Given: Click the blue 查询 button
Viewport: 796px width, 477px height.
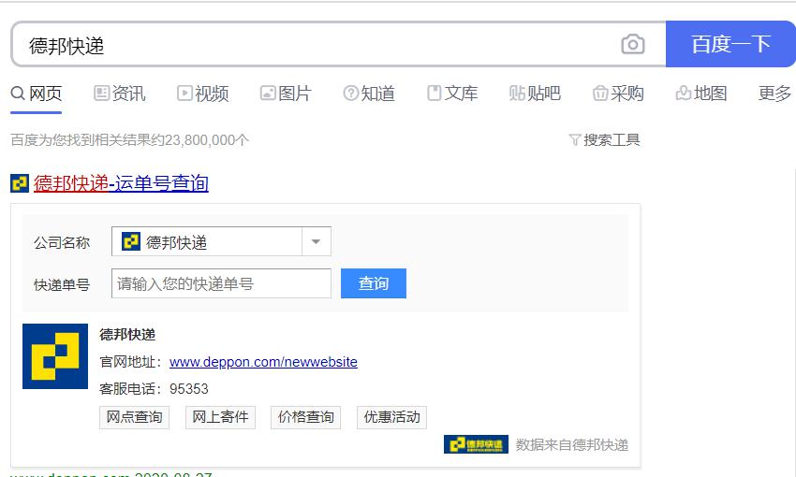Looking at the screenshot, I should [x=373, y=283].
